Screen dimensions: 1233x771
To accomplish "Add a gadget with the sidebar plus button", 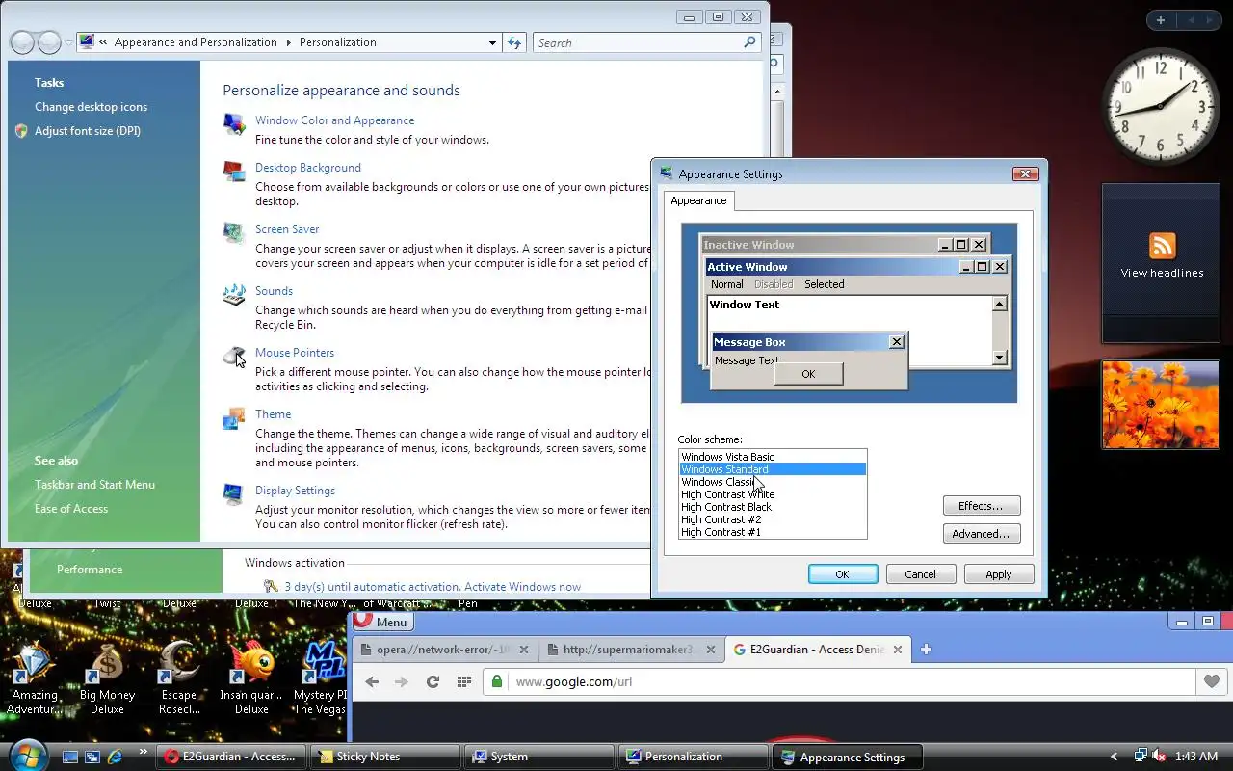I will click(1161, 20).
